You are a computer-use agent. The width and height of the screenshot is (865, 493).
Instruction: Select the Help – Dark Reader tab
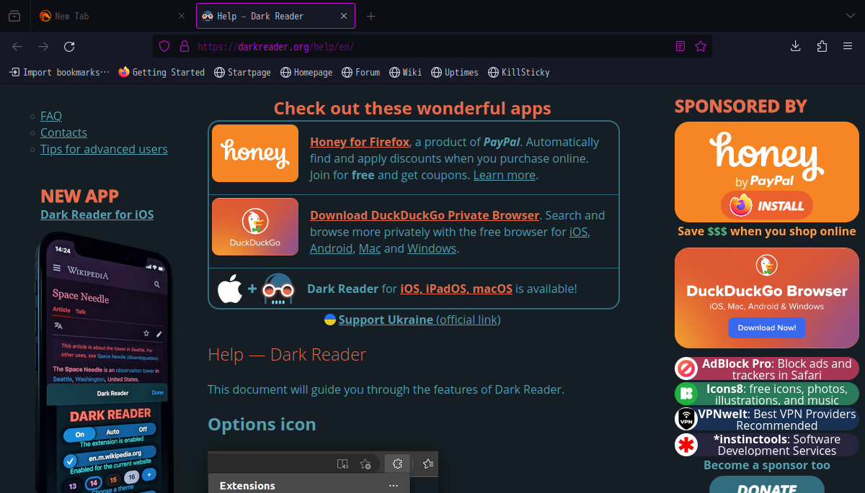coord(276,16)
